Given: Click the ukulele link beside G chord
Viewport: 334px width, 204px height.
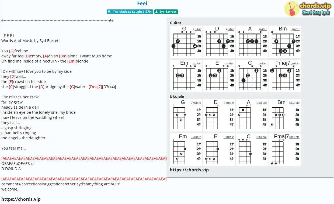Looking at the screenshot, I should (196, 103).
